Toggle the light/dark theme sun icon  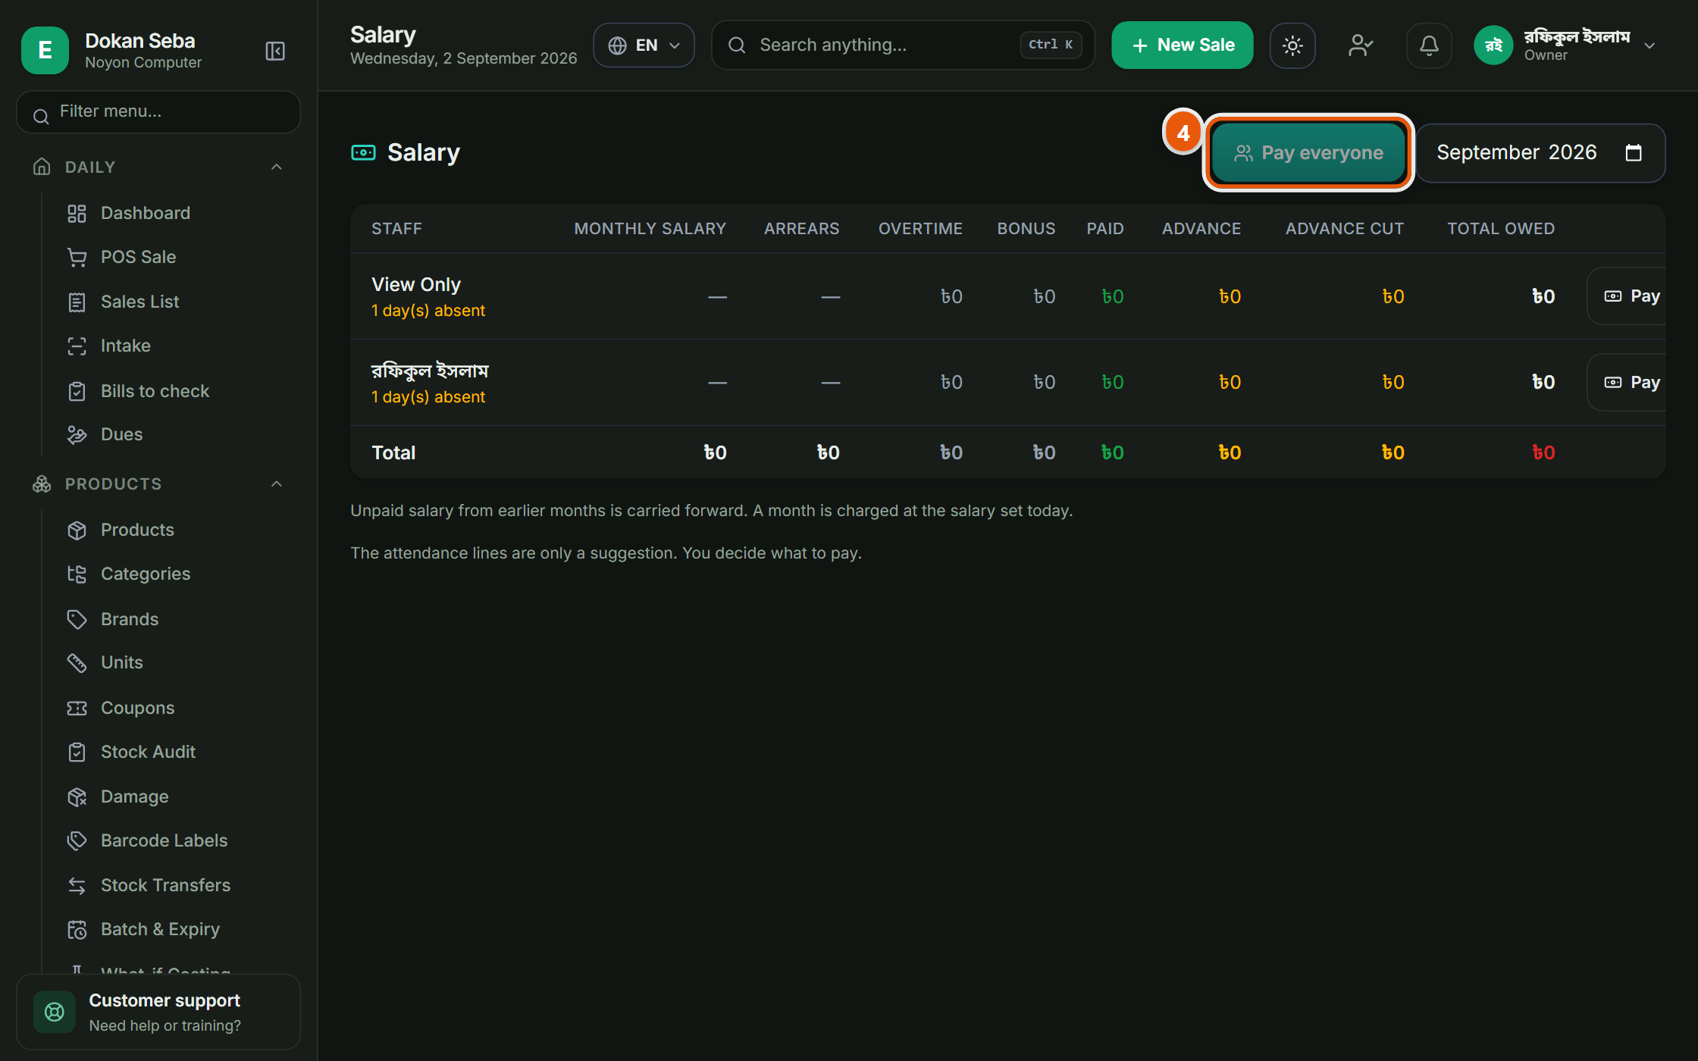1292,45
